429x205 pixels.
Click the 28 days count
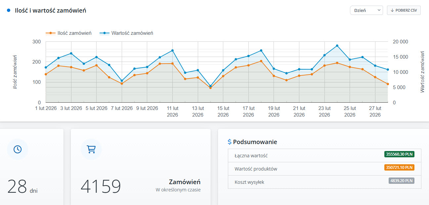tap(17, 186)
